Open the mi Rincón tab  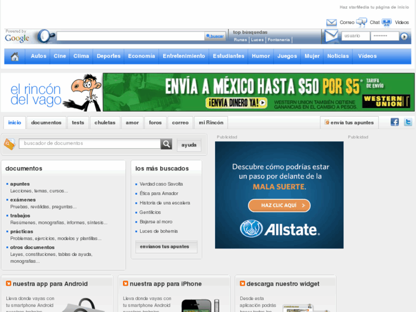tap(211, 123)
